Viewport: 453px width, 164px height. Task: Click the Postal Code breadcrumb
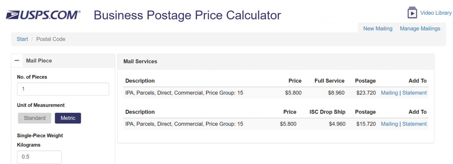(x=51, y=39)
